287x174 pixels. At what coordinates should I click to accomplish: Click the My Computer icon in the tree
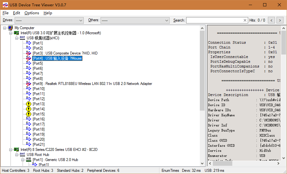[x=10, y=28]
